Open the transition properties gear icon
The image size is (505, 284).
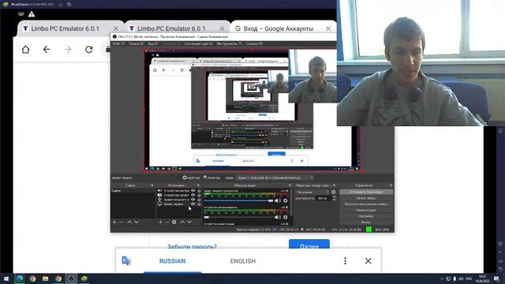point(333,192)
